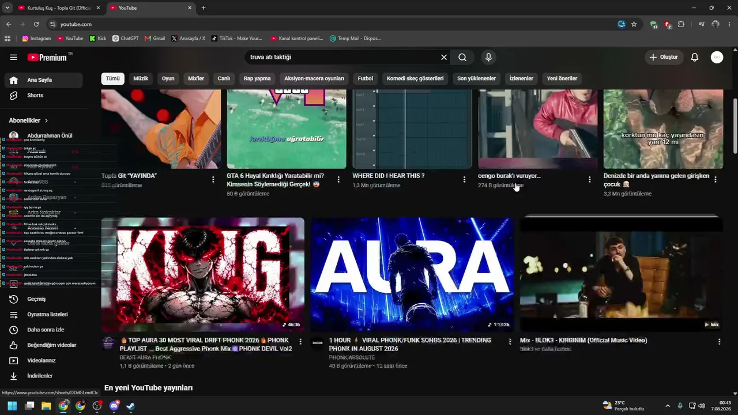Open the BEAST AURA PHONK channel avatar
Image resolution: width=738 pixels, height=415 pixels.
(108, 344)
